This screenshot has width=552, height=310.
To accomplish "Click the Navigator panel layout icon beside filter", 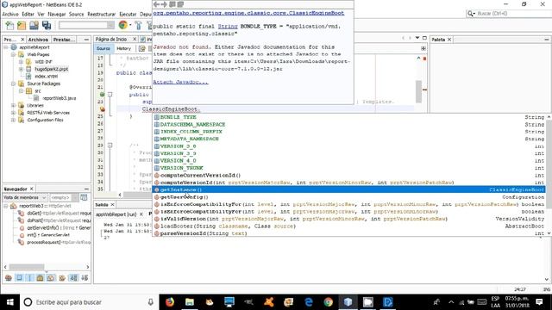I will pyautogui.click(x=84, y=197).
